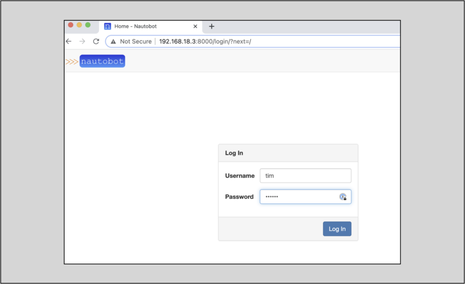The image size is (465, 284).
Task: Click the Not Secure warning icon
Action: 113,42
